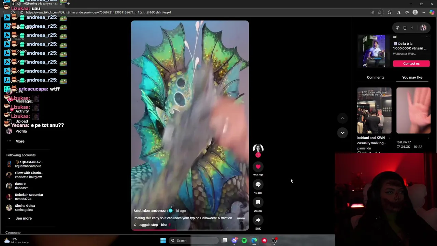Open Edge profile icon

coord(415,12)
